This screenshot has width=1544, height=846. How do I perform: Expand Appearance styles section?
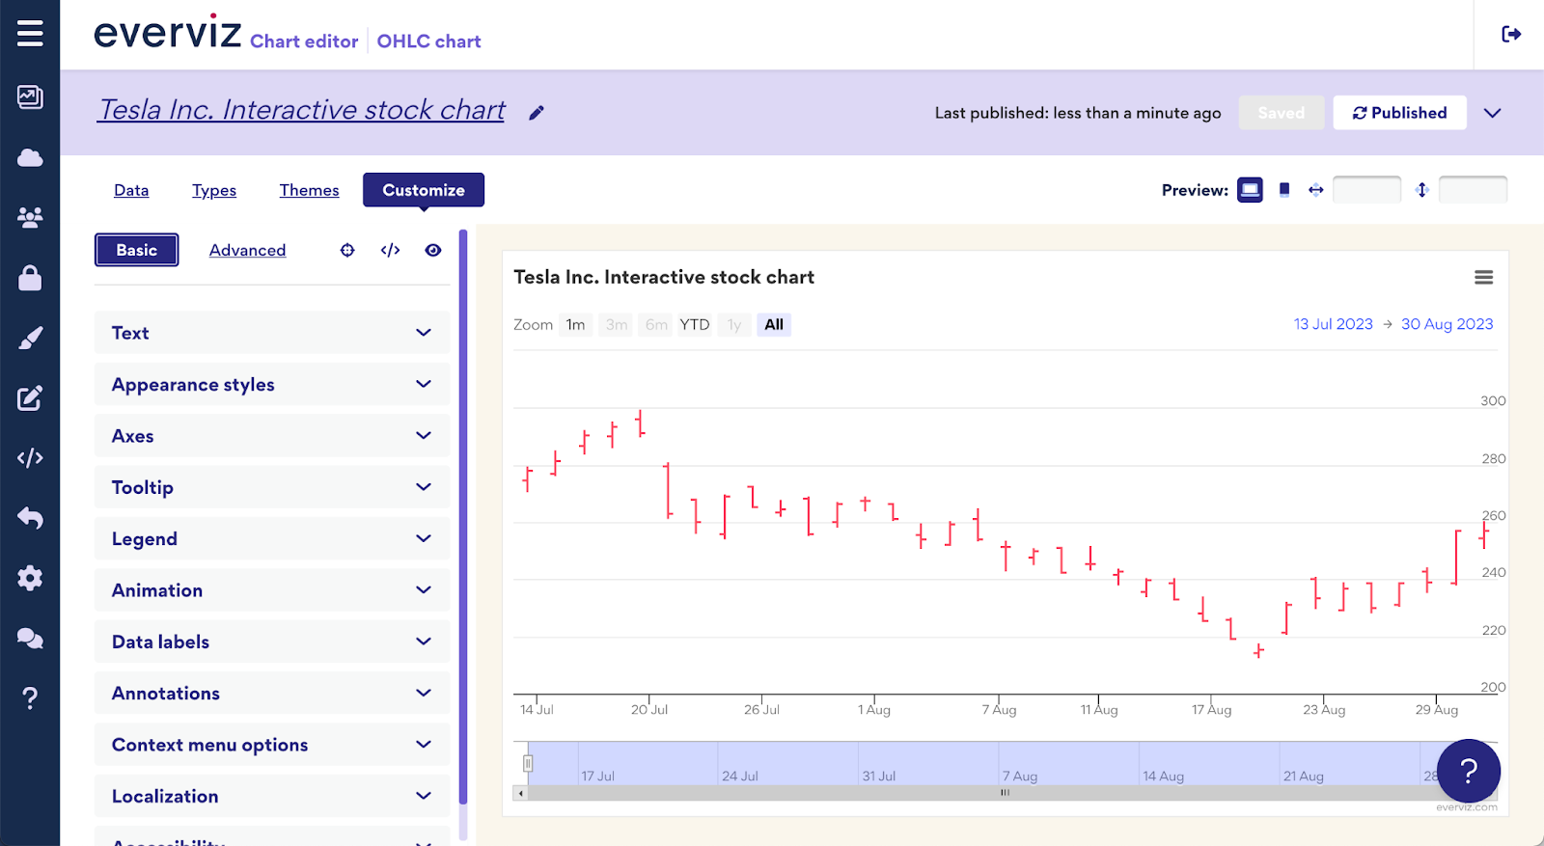[272, 384]
